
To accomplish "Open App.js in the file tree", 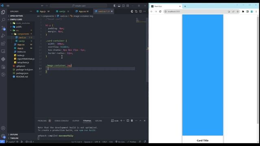I will [x=20, y=48].
